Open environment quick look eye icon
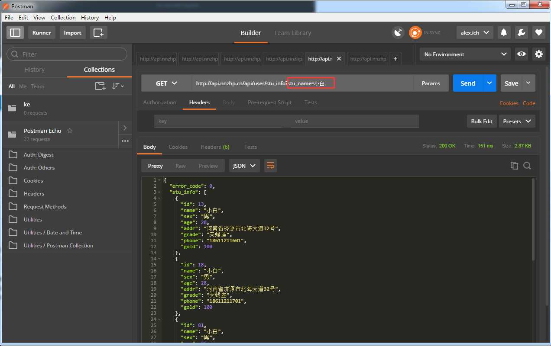This screenshot has width=551, height=346. [522, 54]
